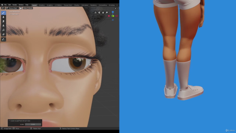Open the Brush menu in viewport header
The width and height of the screenshot is (236, 133).
pos(30,8)
